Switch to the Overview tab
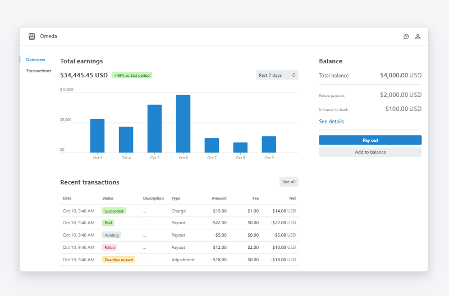The width and height of the screenshot is (449, 296). [x=35, y=59]
